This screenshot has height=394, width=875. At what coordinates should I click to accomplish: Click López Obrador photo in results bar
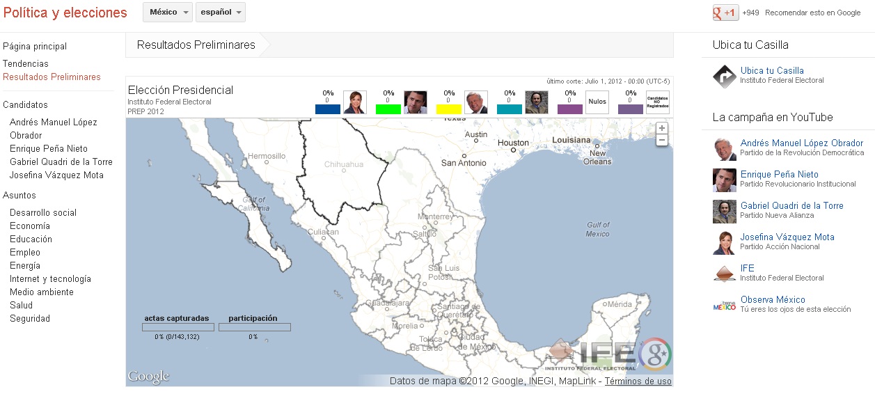(476, 102)
